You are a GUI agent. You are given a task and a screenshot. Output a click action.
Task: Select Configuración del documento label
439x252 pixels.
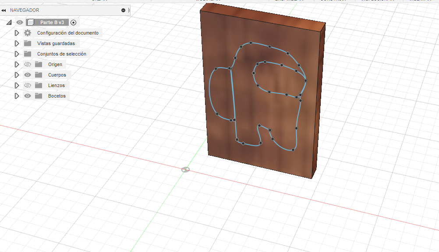(x=68, y=33)
